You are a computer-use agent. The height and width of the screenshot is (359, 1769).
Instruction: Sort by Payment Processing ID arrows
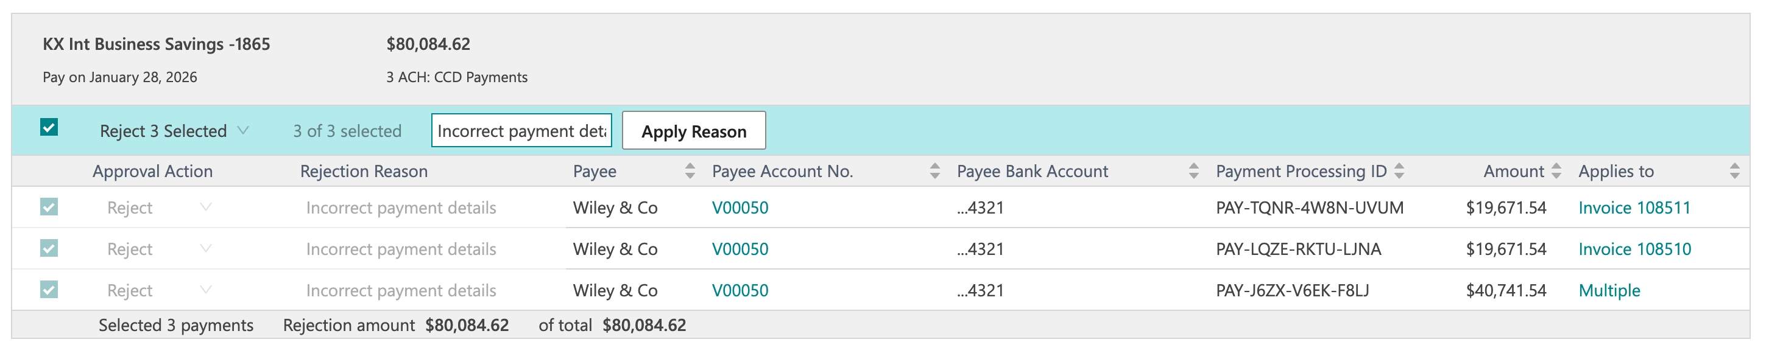tap(1399, 172)
